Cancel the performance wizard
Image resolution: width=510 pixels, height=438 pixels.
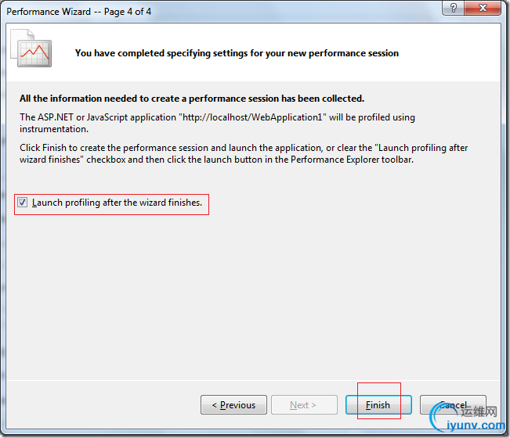click(x=453, y=405)
